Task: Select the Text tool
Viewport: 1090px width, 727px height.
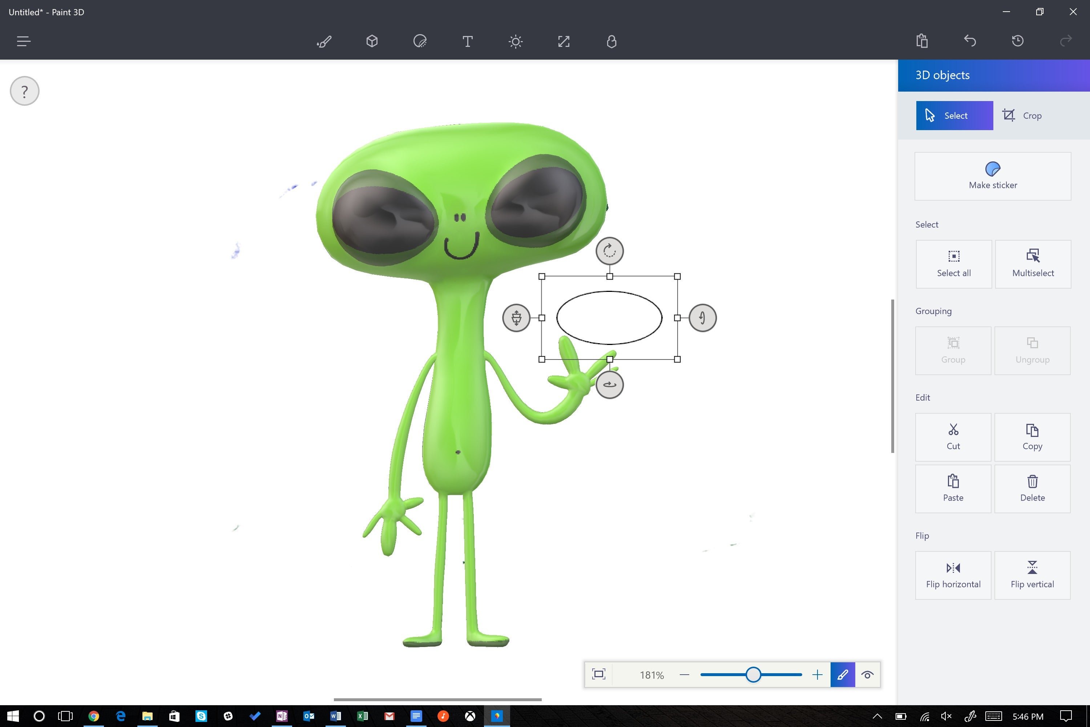Action: (x=468, y=42)
